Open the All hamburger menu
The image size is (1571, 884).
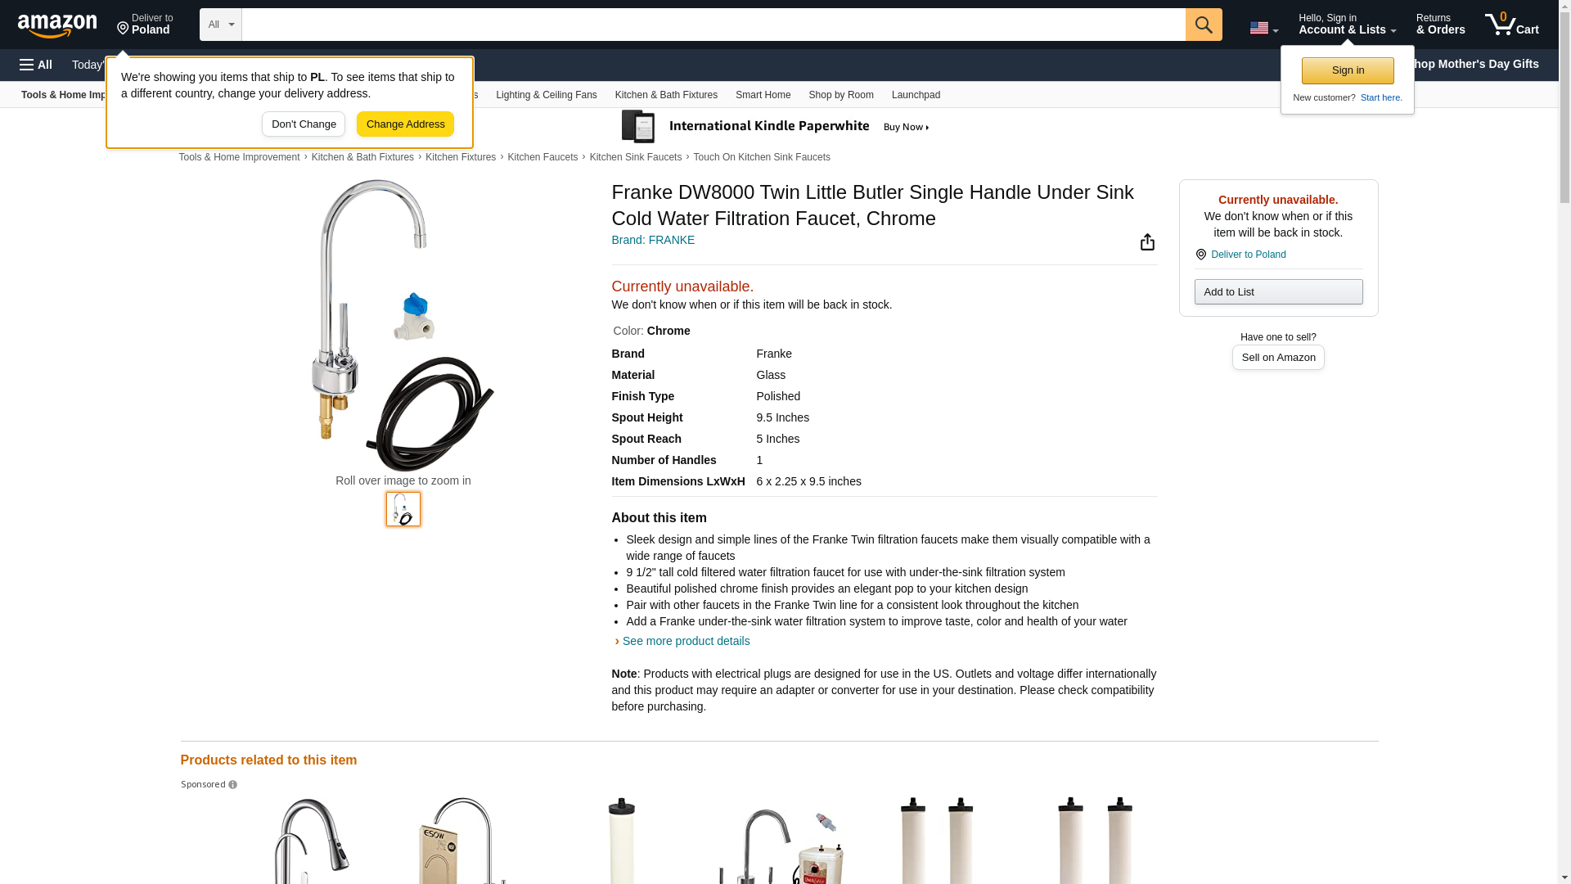click(x=36, y=65)
